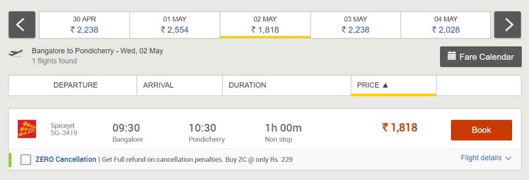Click the airplane icon beside route title
This screenshot has width=529, height=180.
point(16,53)
